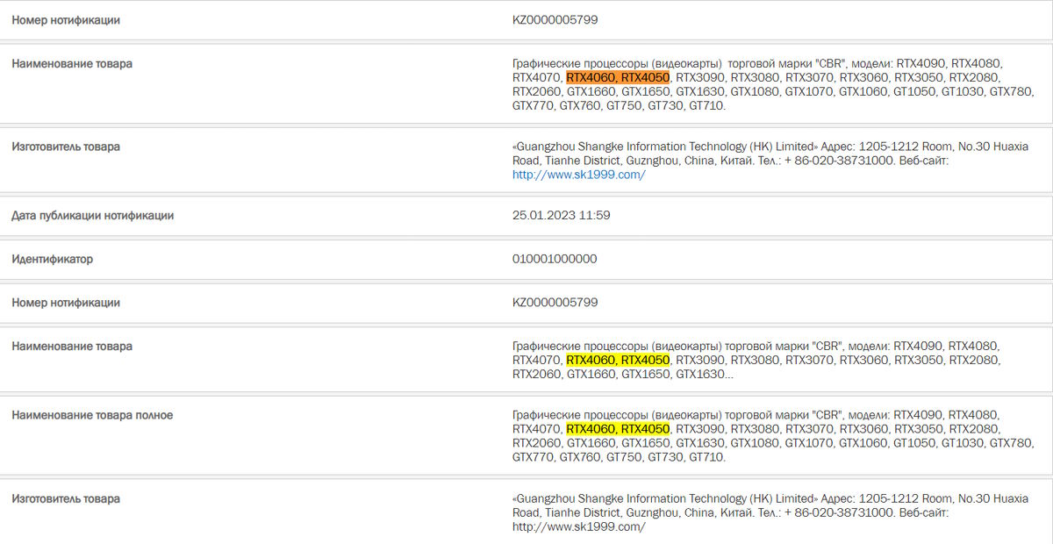This screenshot has width=1053, height=544.
Task: Click the orange-highlighted RTX4060, RTX4050 text
Action: click(618, 78)
